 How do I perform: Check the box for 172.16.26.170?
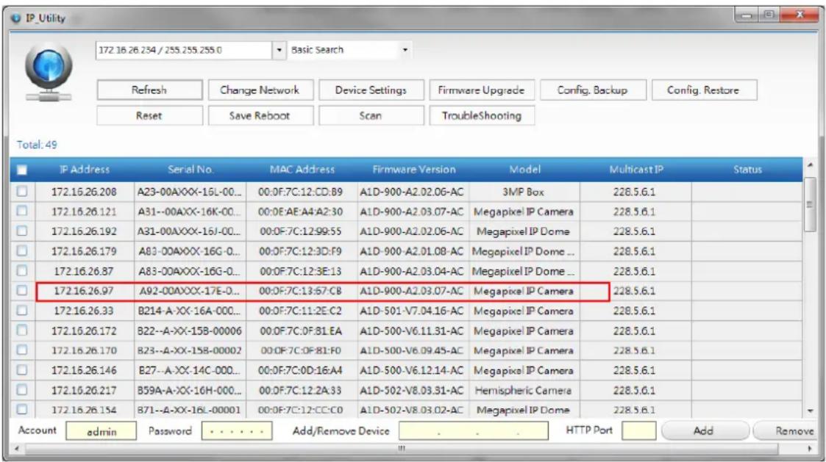pos(22,350)
